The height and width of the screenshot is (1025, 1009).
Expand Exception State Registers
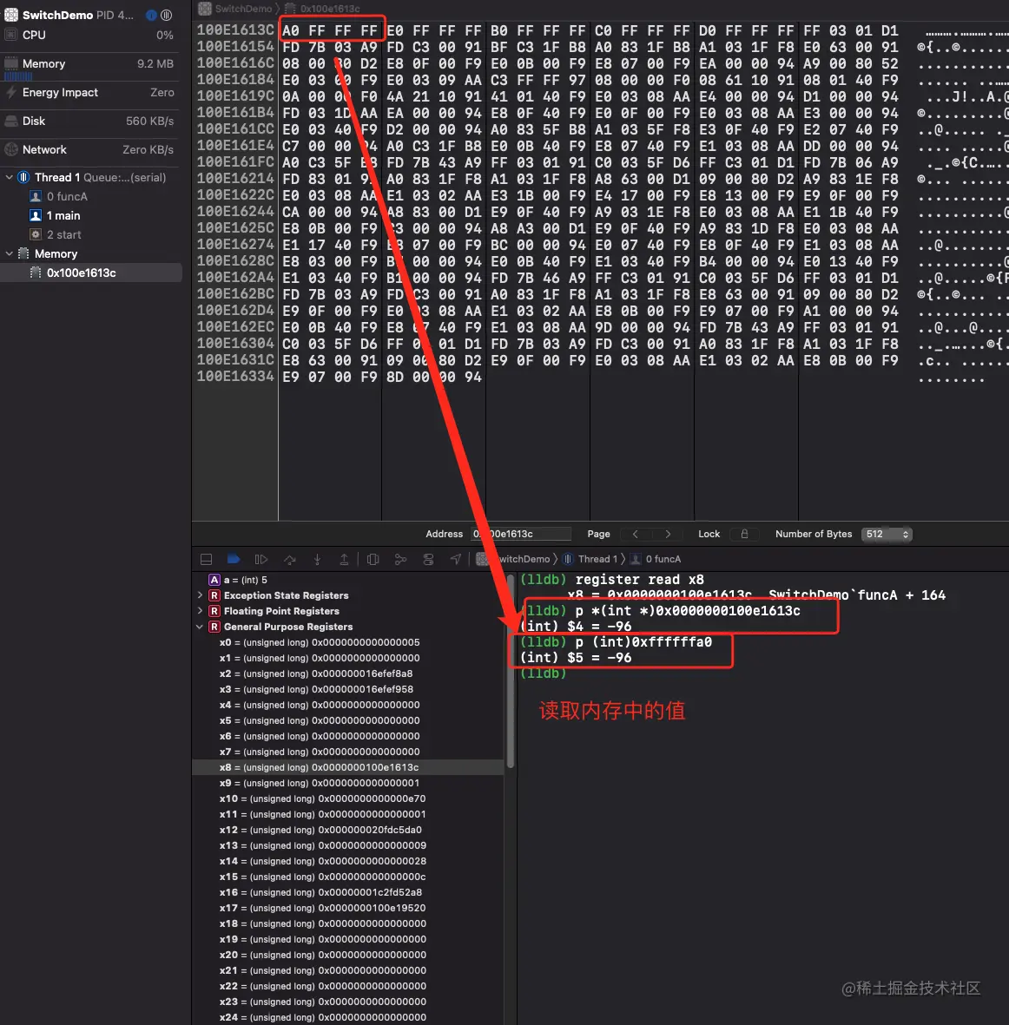[x=200, y=595]
